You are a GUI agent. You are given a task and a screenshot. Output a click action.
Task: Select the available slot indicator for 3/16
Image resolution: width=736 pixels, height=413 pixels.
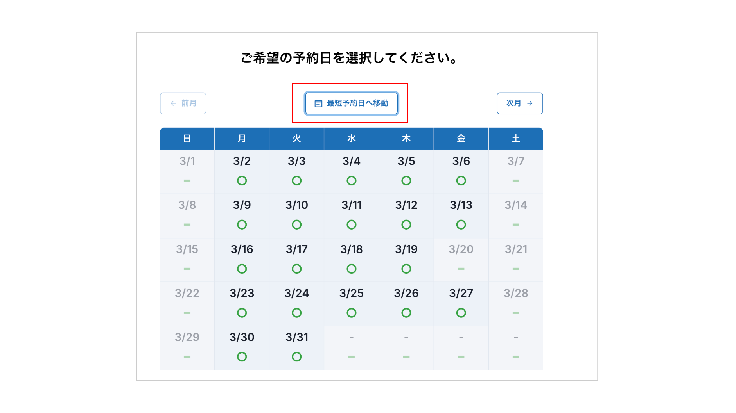coord(242,268)
